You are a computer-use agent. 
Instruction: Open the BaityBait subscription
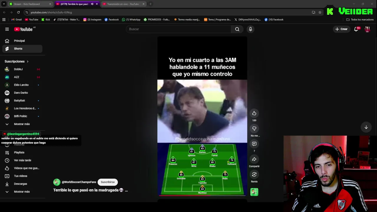22,101
